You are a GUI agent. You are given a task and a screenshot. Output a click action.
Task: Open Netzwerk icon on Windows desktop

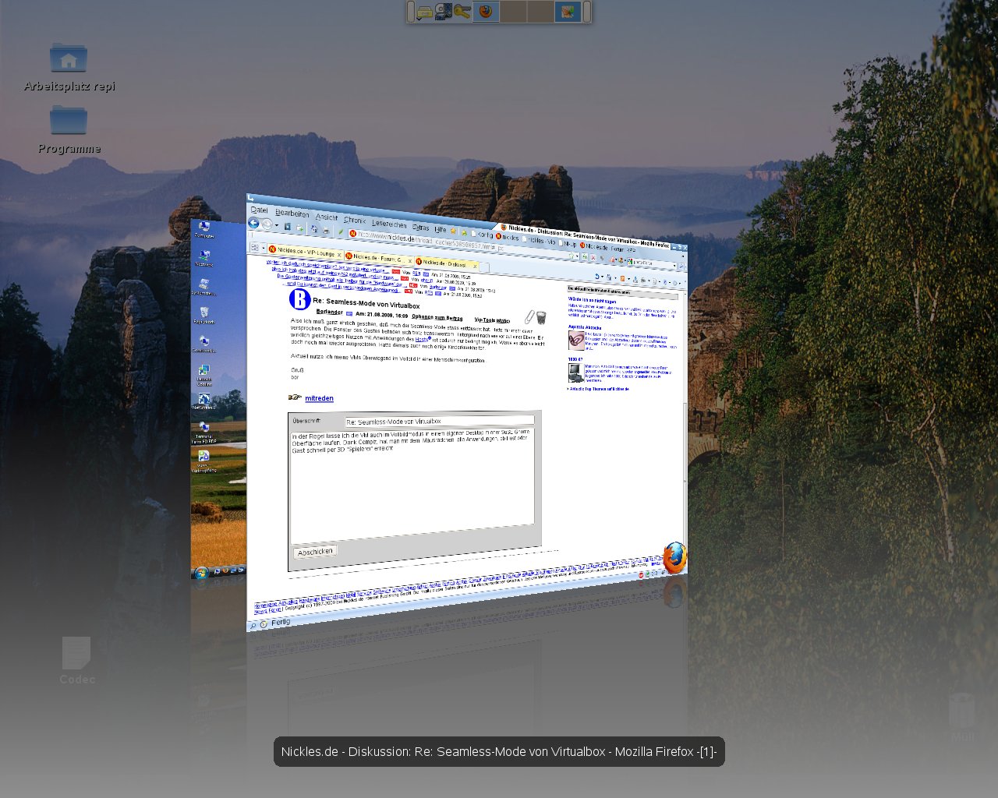point(204,258)
